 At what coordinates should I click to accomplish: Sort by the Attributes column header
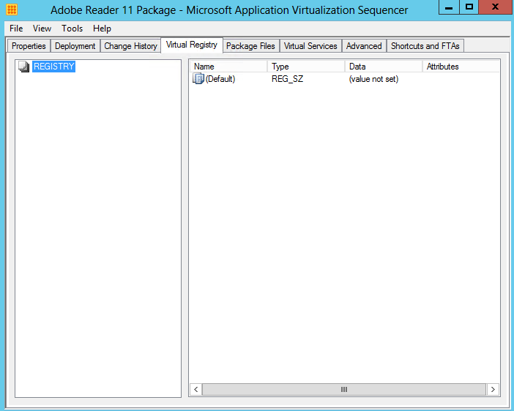coord(461,67)
